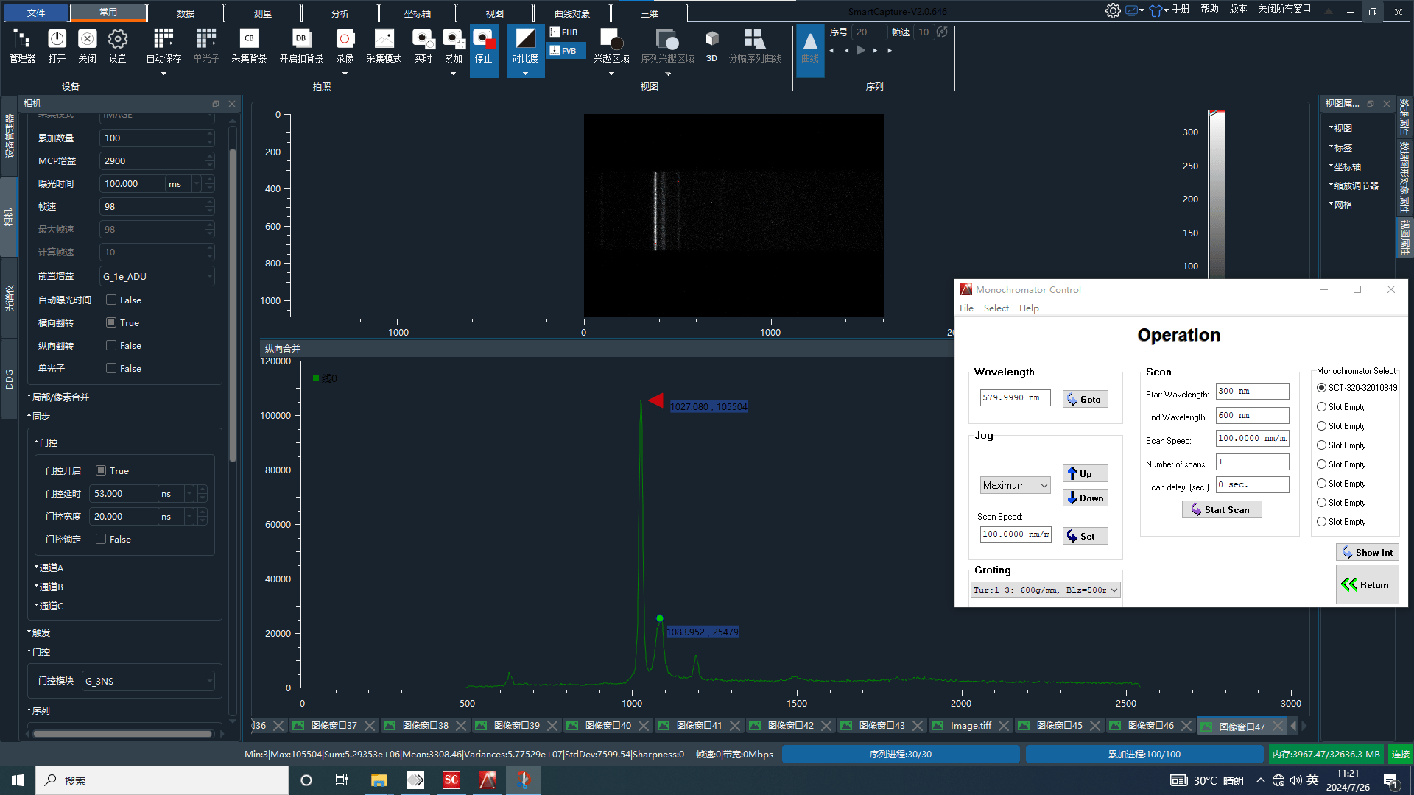Click the grayscale colorbar scale

pyautogui.click(x=1217, y=195)
